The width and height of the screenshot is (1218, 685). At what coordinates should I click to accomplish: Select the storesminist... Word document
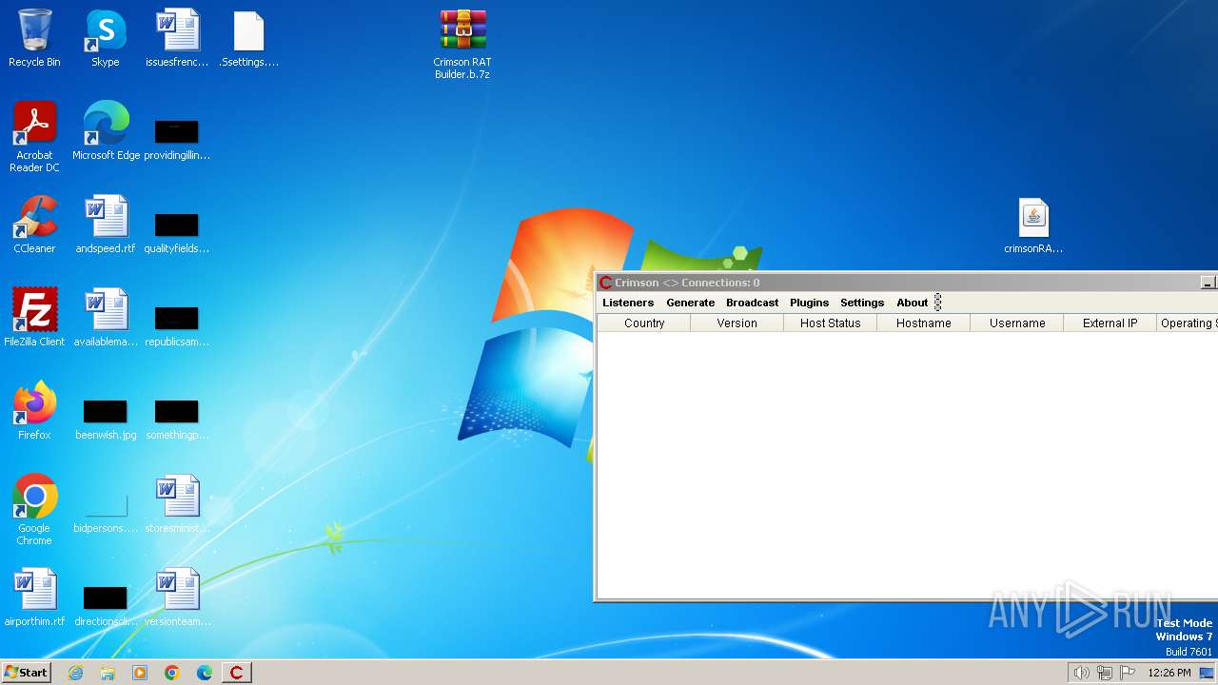(177, 504)
